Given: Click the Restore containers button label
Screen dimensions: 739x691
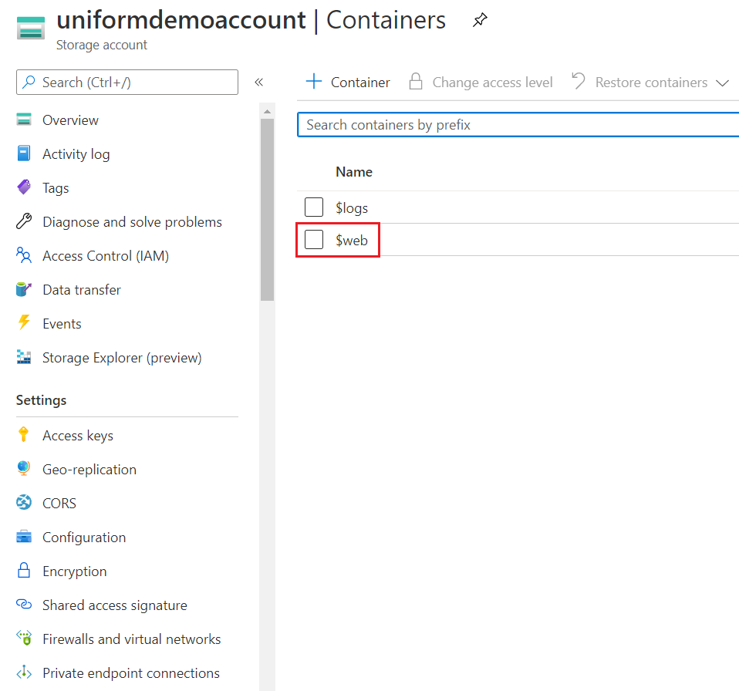Looking at the screenshot, I should (651, 83).
